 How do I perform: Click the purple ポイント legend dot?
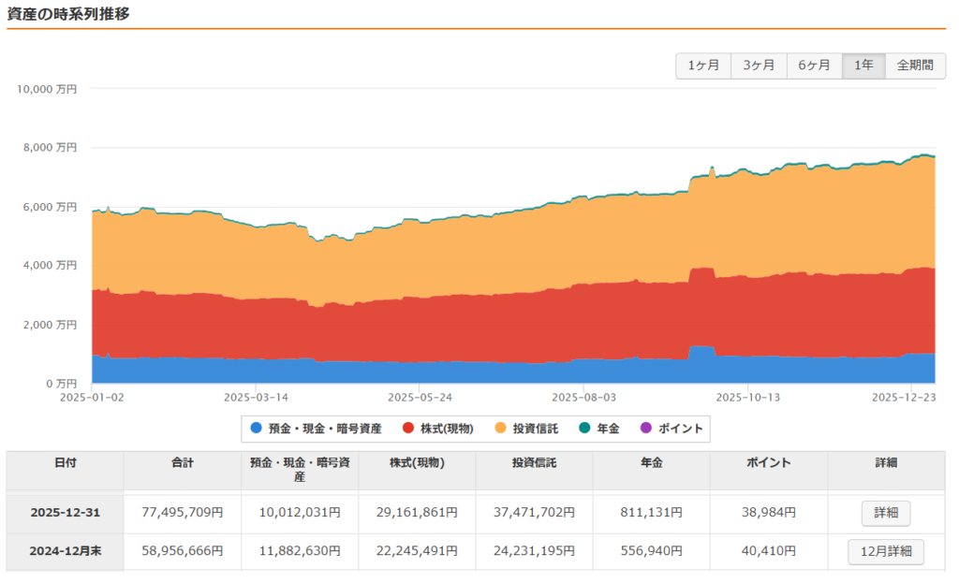(x=645, y=429)
